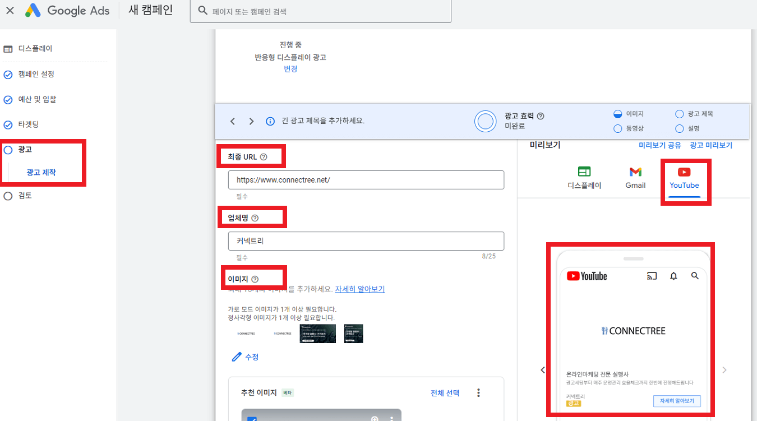This screenshot has height=421, width=757.
Task: Select the 설명 ad strength indicator
Action: pos(687,128)
